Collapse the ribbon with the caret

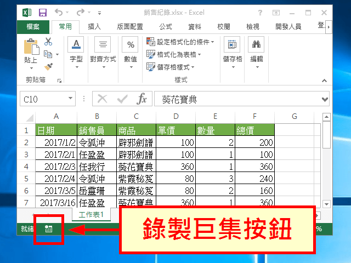point(324,81)
